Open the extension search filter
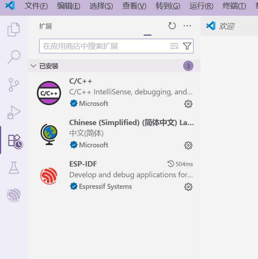 187,46
